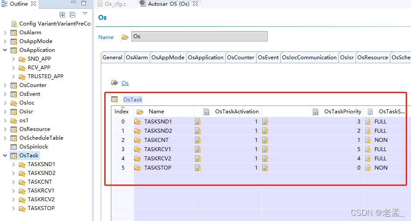Screen dimensions: 411x221
Task: Sort table by Index column header
Action: [121, 111]
